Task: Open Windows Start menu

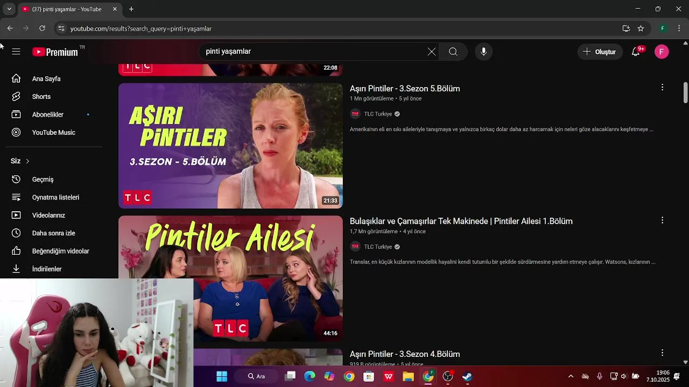Action: 222,376
